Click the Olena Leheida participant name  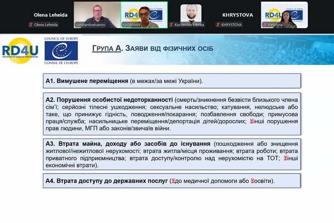pos(50,15)
